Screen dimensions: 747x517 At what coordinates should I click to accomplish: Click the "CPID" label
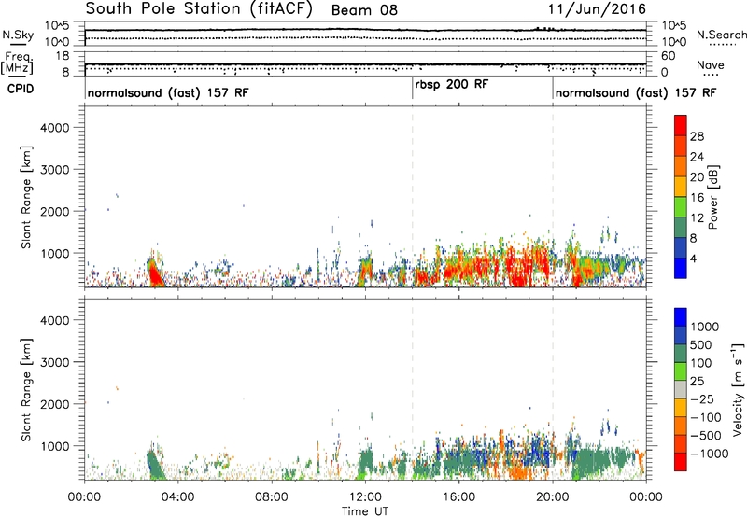[21, 89]
